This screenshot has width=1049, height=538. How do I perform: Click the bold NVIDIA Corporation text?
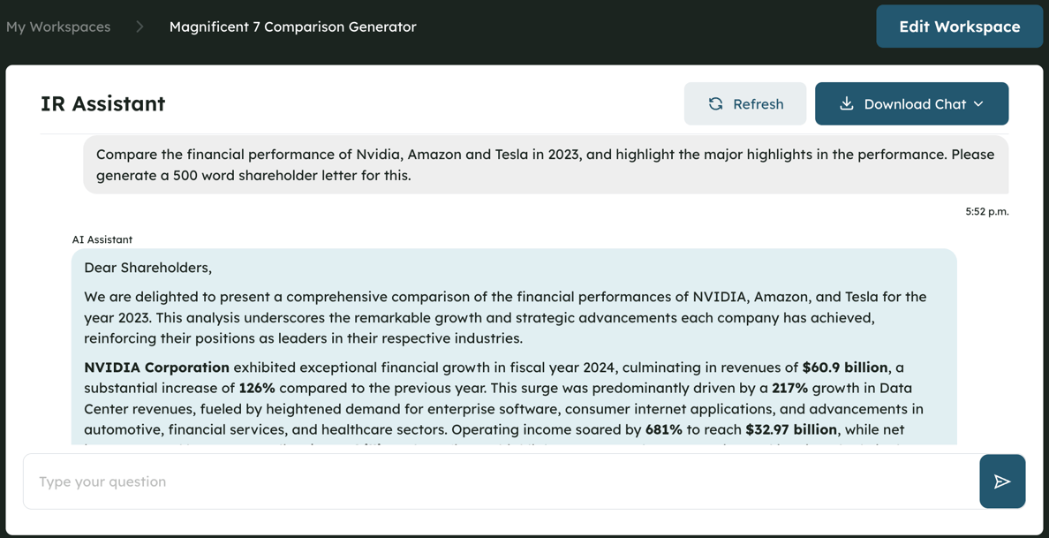click(x=156, y=368)
